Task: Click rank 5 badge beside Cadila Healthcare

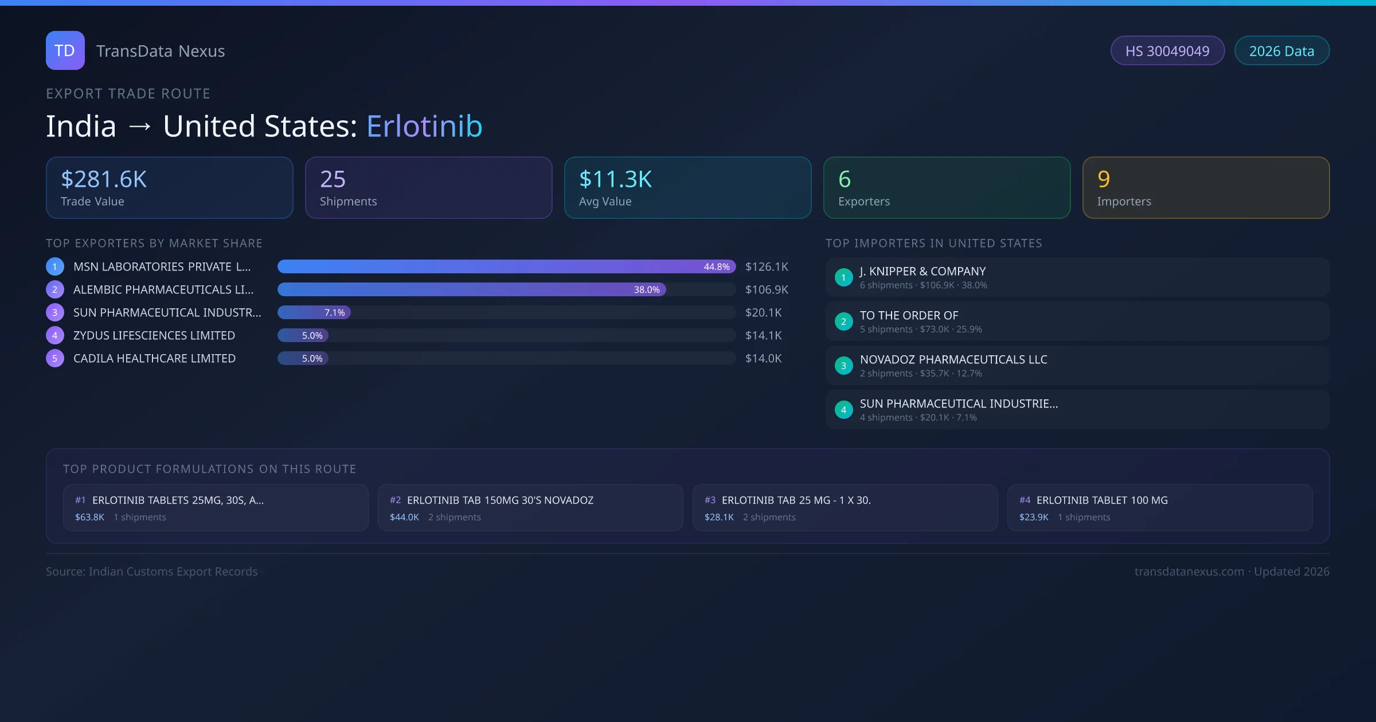Action: pos(55,358)
